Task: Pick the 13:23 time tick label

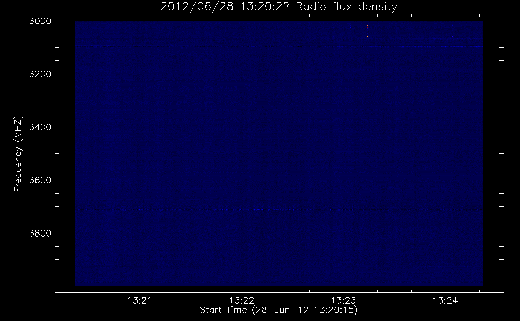Action: click(x=344, y=301)
